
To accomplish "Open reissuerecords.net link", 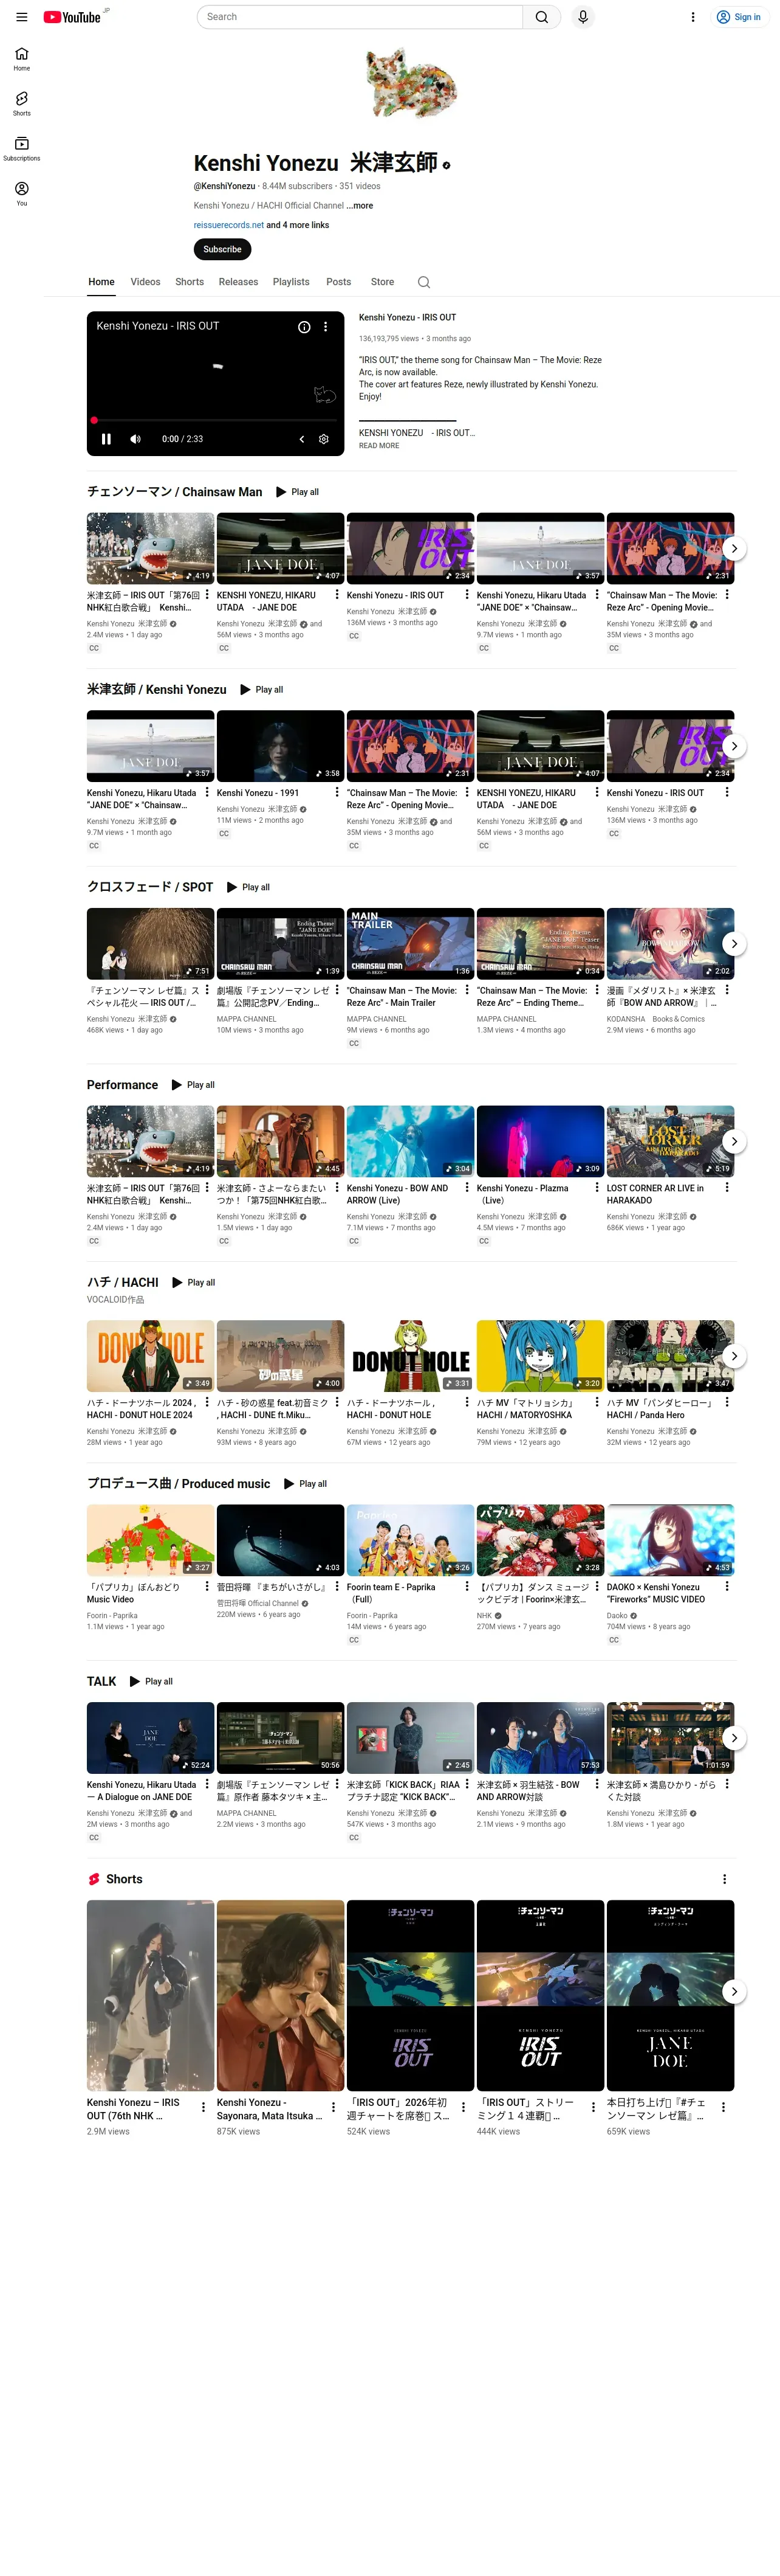I will pos(228,225).
